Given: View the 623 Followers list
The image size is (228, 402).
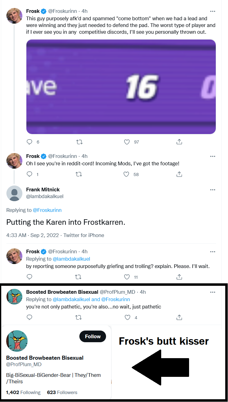Looking at the screenshot, I should (x=62, y=392).
